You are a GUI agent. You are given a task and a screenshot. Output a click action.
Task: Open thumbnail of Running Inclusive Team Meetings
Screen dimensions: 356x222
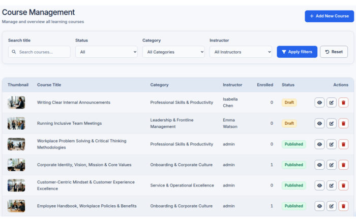(16, 123)
